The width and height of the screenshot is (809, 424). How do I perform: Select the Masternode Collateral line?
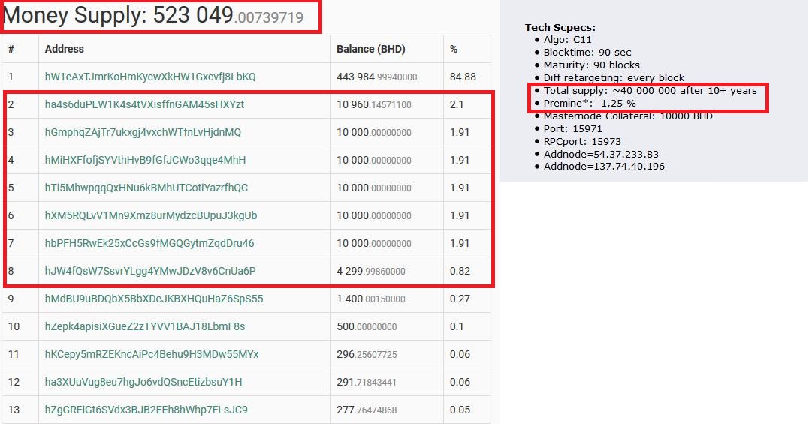tap(628, 116)
